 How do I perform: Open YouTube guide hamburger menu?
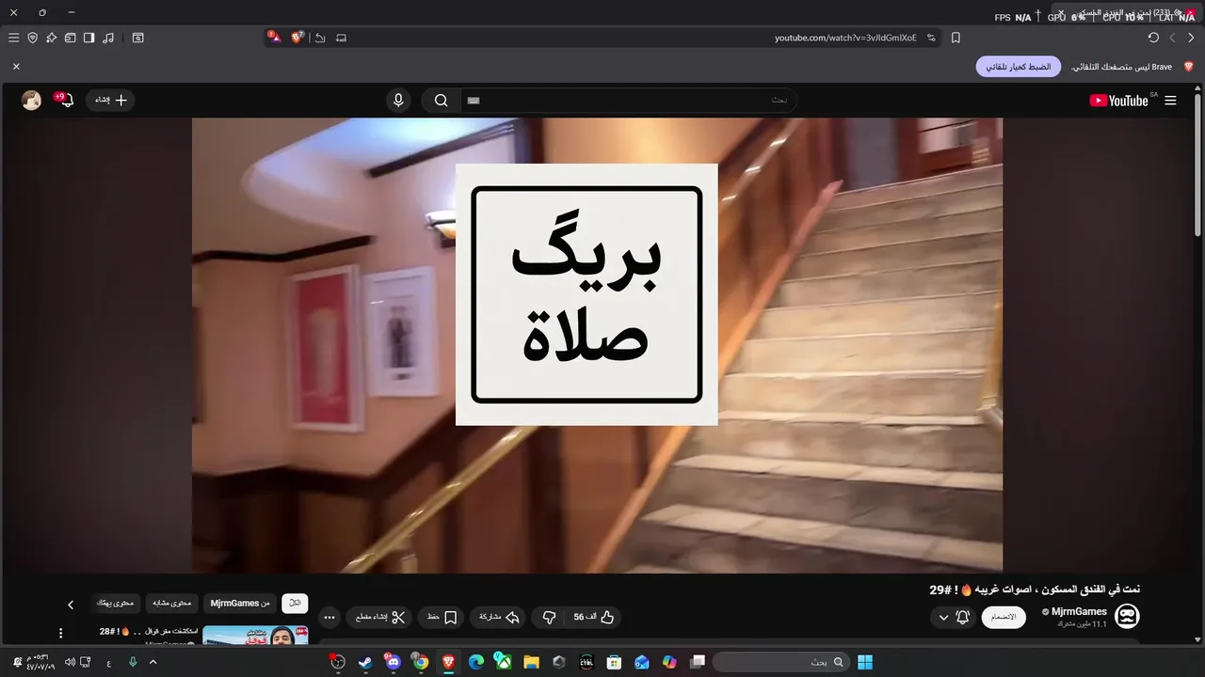click(1170, 101)
